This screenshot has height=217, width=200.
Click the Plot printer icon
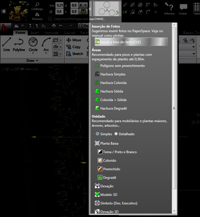point(54,26)
